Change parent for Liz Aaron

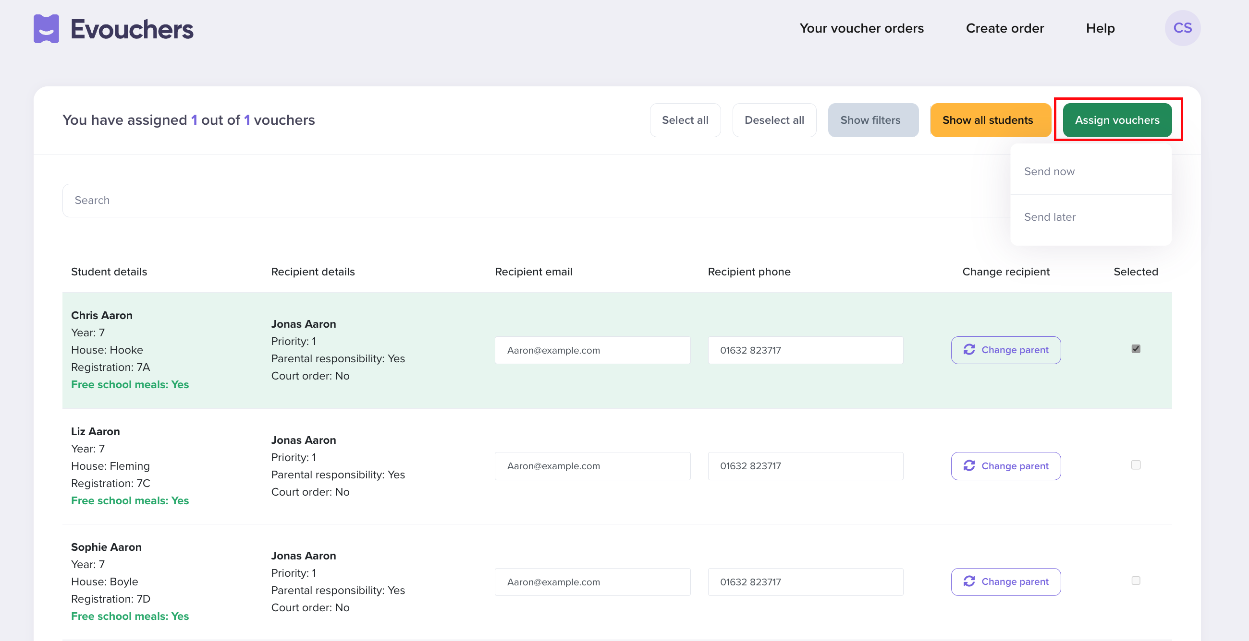coord(1005,466)
